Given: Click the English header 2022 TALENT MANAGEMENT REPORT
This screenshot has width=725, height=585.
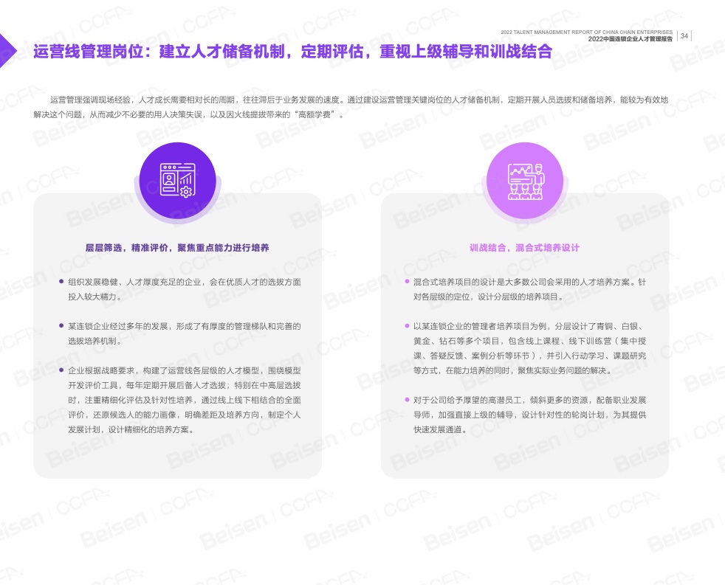Looking at the screenshot, I should click(x=586, y=32).
